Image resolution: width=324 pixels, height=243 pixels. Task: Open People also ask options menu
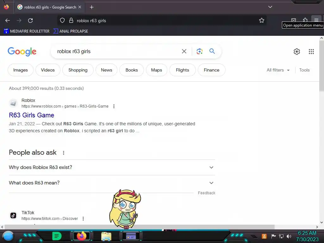pos(64,153)
